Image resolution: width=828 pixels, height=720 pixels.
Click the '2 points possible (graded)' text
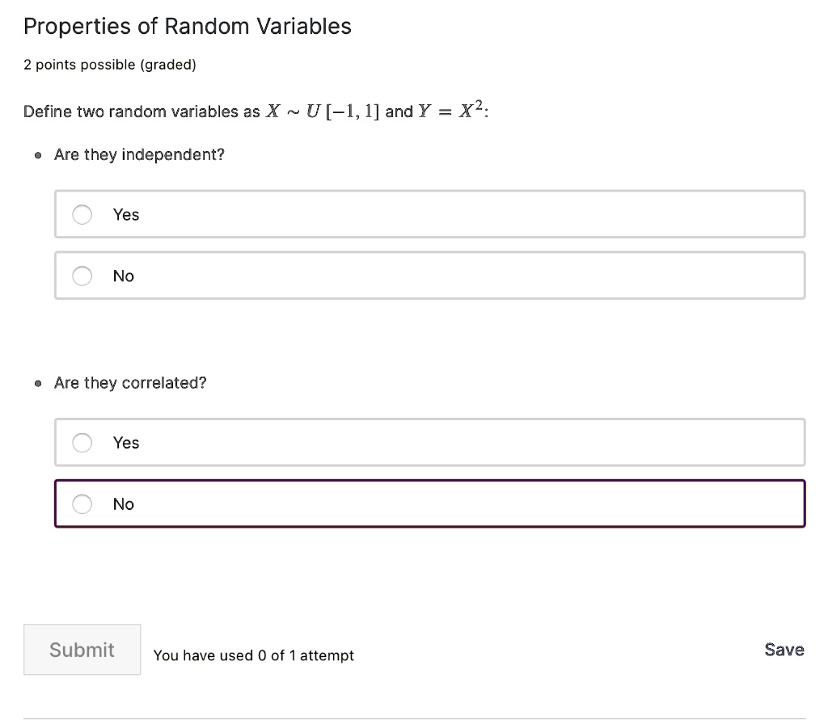[110, 65]
